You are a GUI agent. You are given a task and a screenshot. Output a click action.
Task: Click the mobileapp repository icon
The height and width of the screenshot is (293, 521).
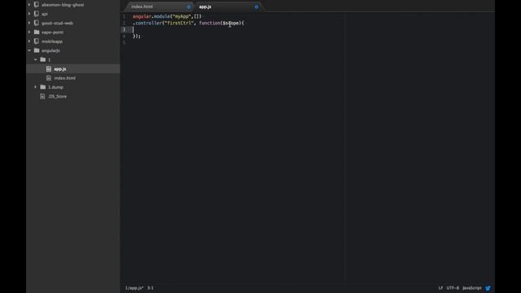point(37,42)
